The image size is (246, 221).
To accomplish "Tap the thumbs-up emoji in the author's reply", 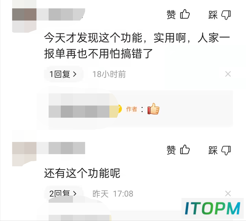I will pyautogui.click(x=153, y=109).
